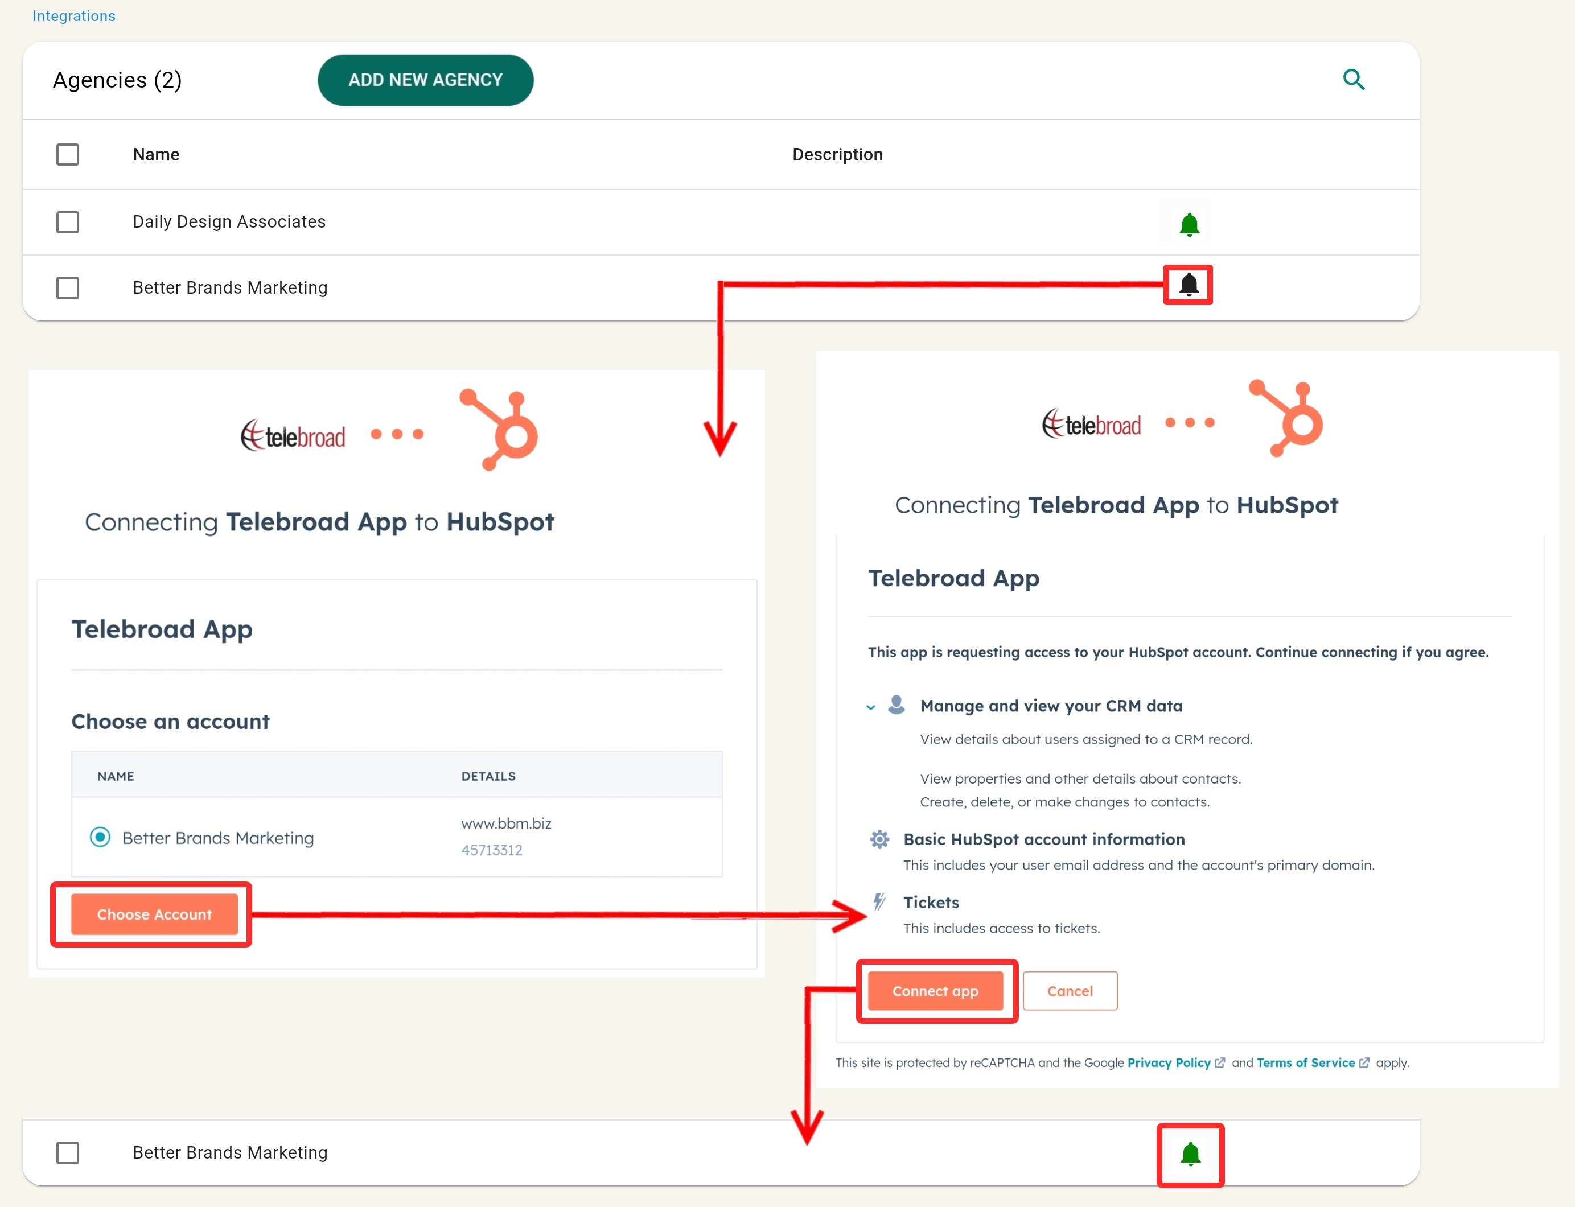
Task: Collapse the Manage and view your CRM data chevron
Action: tap(871, 707)
